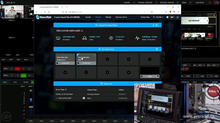Open System Setup
The image size is (220, 123).
(x=145, y=17)
